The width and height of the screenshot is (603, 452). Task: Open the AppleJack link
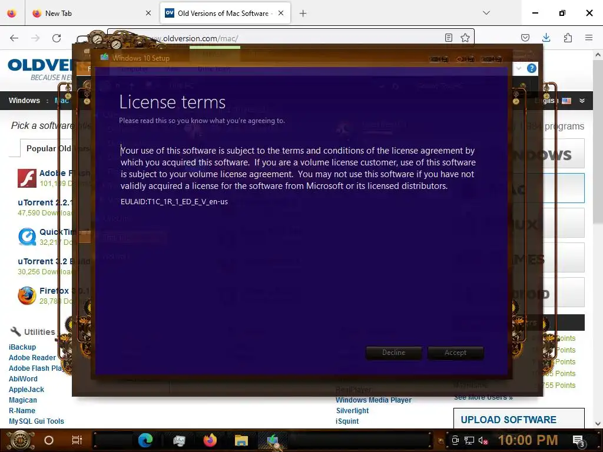click(x=26, y=390)
